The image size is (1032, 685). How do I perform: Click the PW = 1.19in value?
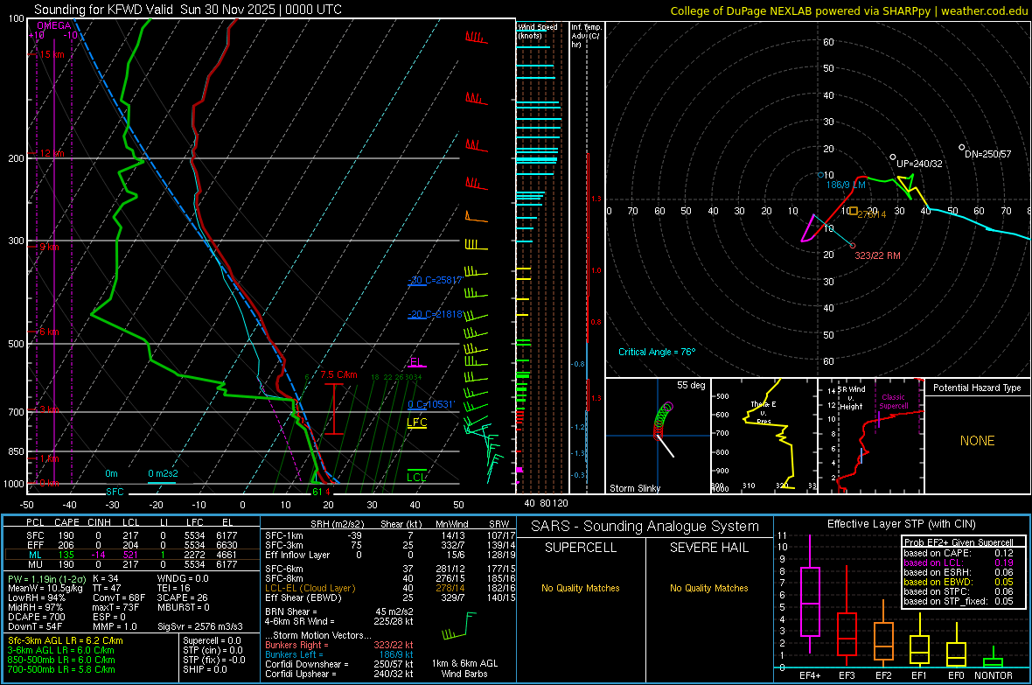46,578
